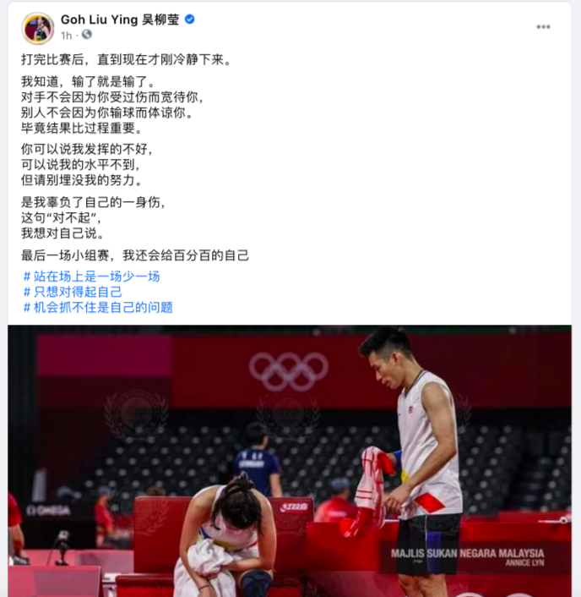
Task: Open the hashtag #机会抓不住是自己的问题
Action: pos(98,307)
